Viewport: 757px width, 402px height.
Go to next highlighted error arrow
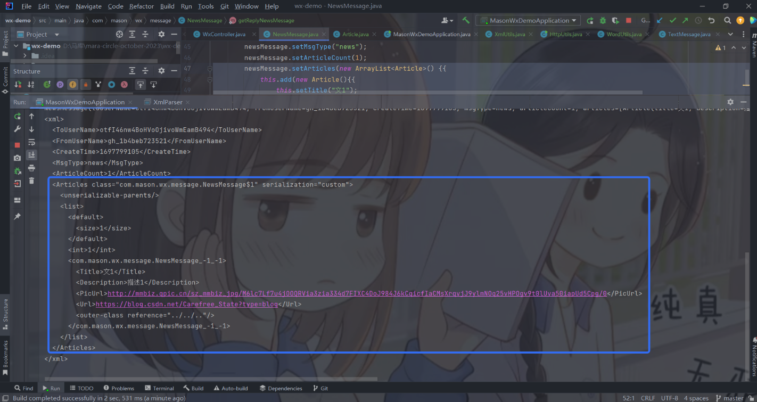click(x=745, y=47)
